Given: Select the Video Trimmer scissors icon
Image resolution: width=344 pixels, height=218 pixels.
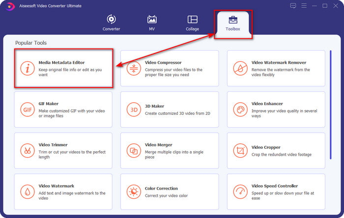Looking at the screenshot, I should [27, 150].
